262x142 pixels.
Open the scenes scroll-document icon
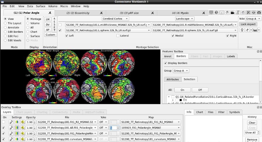[x=238, y=13]
